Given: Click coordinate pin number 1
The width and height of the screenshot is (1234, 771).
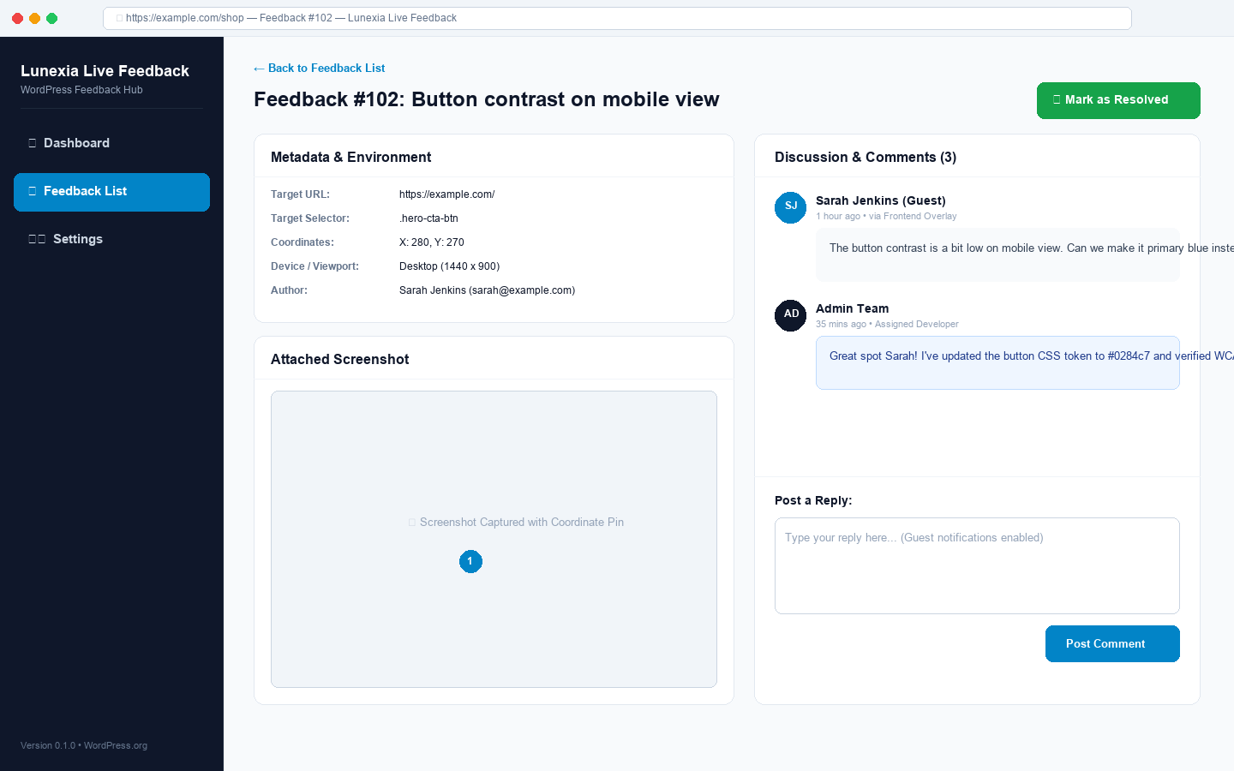Looking at the screenshot, I should [470, 561].
